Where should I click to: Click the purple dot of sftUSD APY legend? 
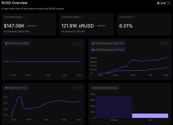point(6,88)
